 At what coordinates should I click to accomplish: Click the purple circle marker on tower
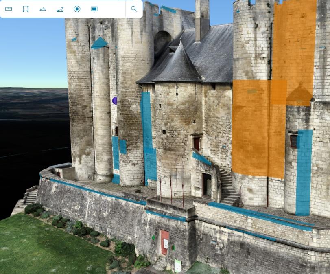coord(115,101)
